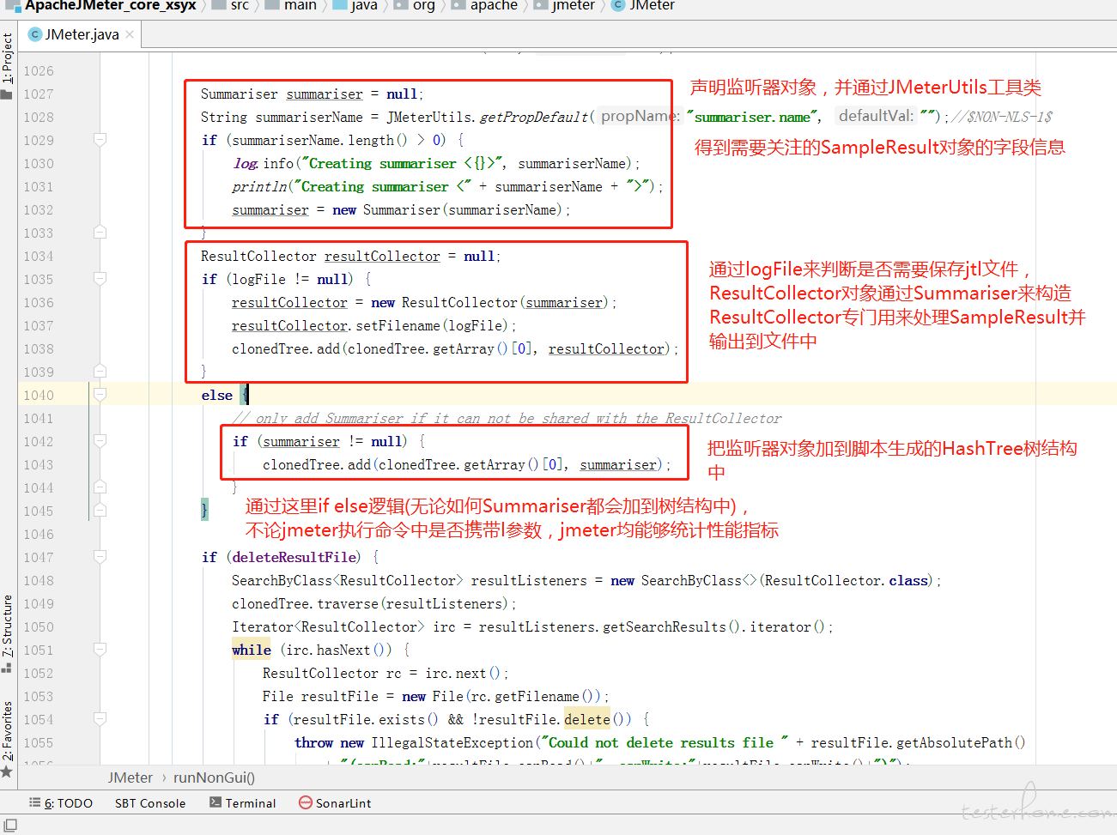Open the SBT Console tool window

[x=150, y=802]
